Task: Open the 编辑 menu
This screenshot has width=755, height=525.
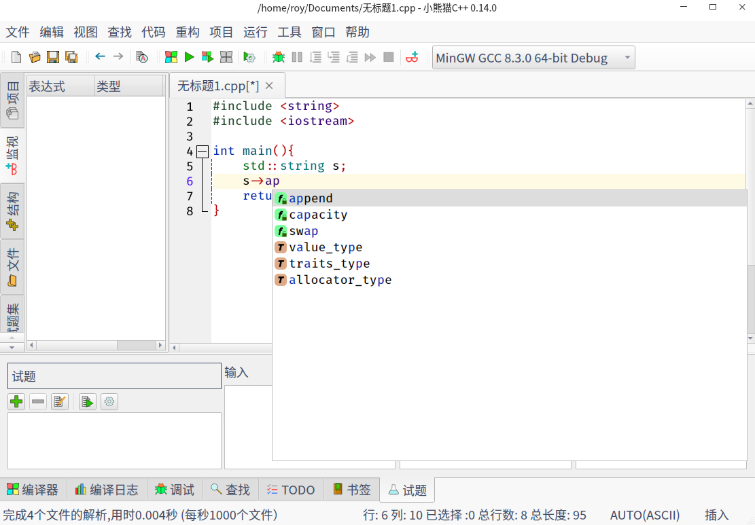Action: tap(52, 32)
